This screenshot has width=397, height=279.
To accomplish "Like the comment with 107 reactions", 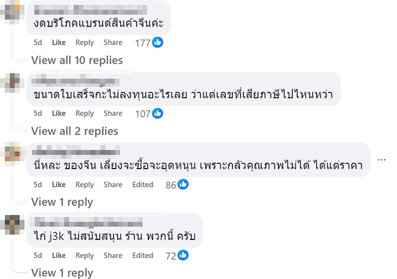I will pos(59,113).
